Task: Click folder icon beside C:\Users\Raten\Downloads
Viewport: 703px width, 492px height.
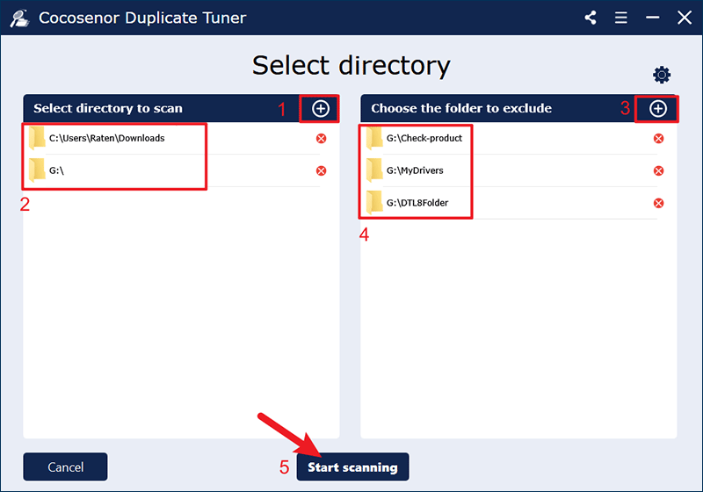Action: pyautogui.click(x=37, y=138)
